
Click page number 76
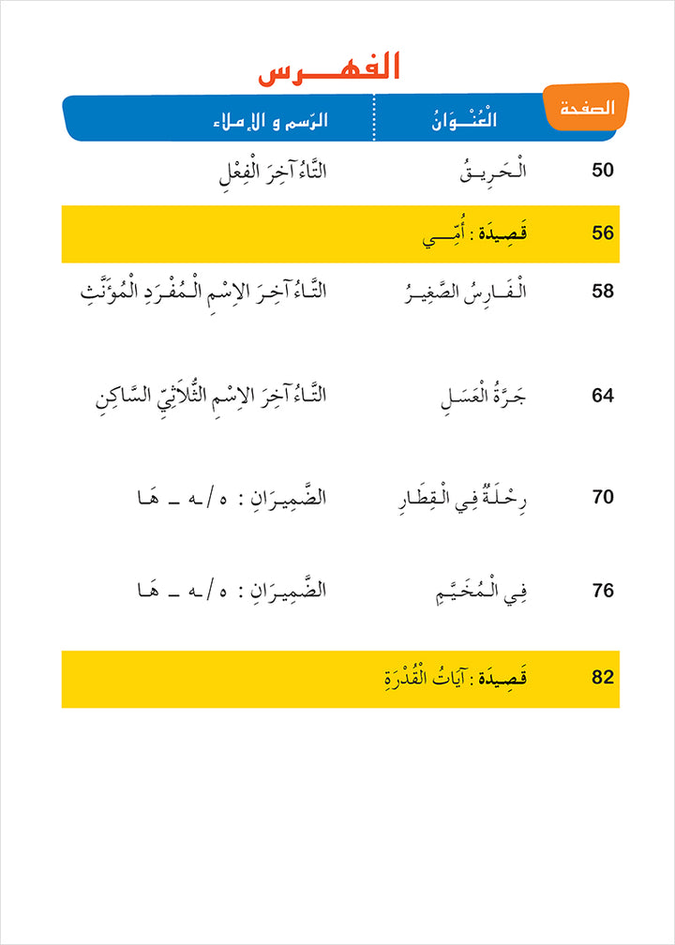click(x=603, y=592)
